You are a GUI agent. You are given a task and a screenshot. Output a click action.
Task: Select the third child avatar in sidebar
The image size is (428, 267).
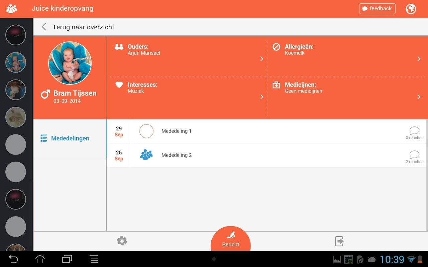click(16, 90)
